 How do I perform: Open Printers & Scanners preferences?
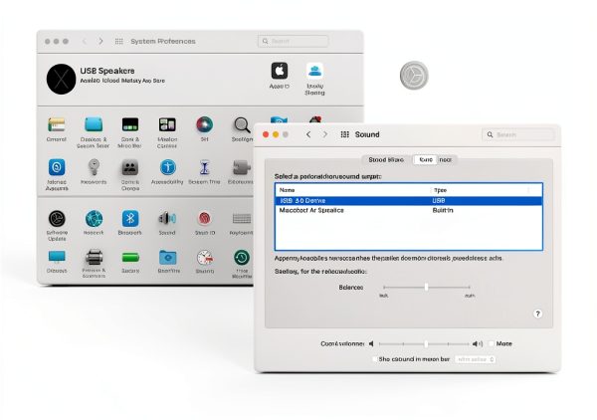tap(94, 258)
